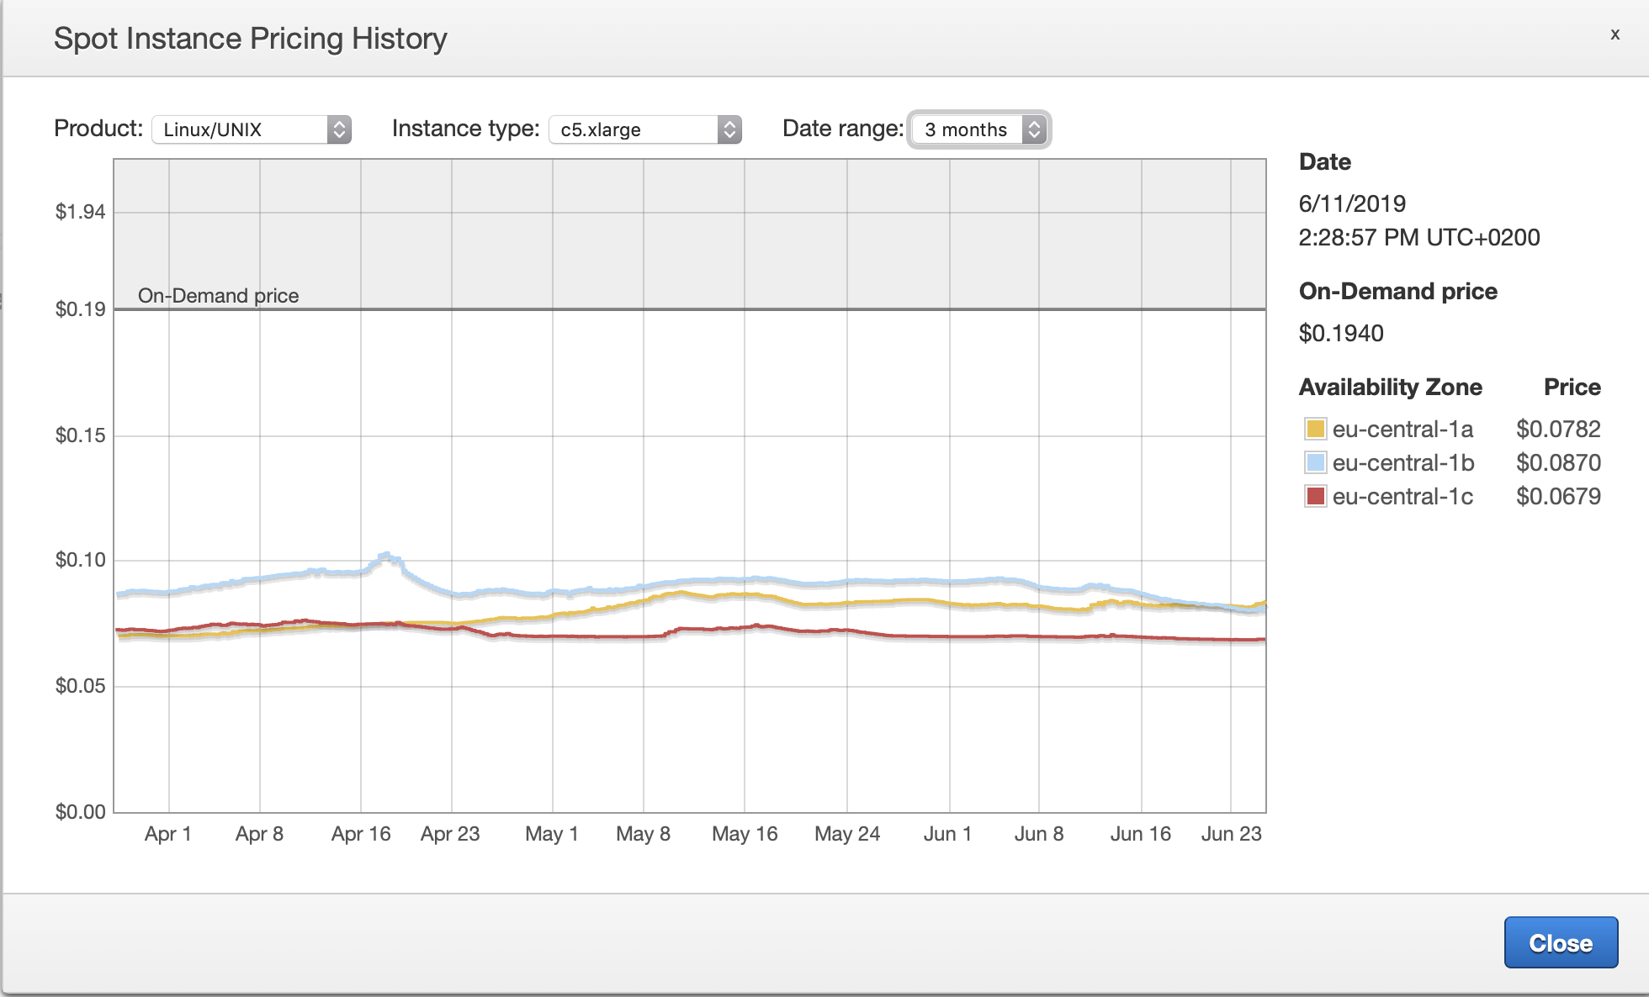
Task: Click the eu-central-1c zone label
Action: pos(1402,496)
